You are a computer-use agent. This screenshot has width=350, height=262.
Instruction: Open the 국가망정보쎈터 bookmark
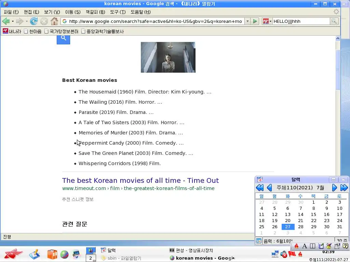(61, 31)
